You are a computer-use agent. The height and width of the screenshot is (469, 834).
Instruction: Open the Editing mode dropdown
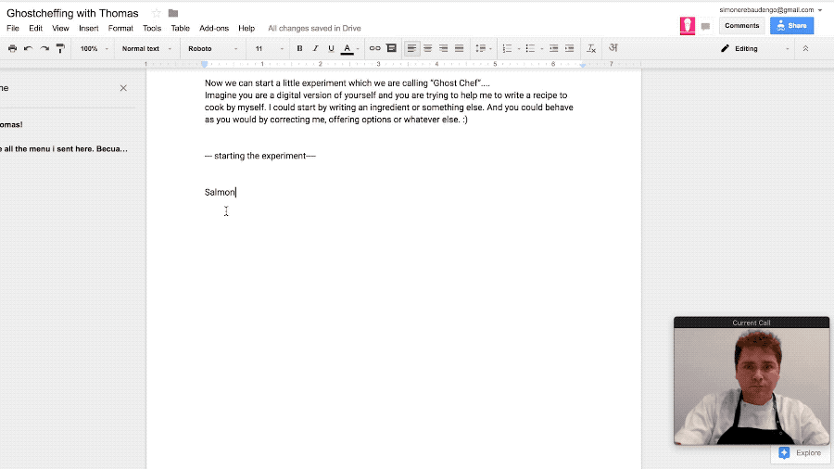[x=754, y=48]
